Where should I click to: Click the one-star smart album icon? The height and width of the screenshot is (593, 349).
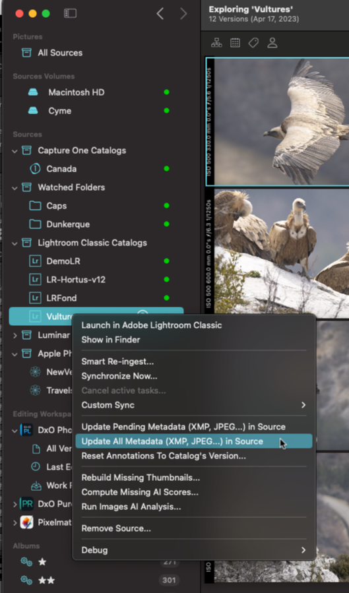pyautogui.click(x=26, y=562)
